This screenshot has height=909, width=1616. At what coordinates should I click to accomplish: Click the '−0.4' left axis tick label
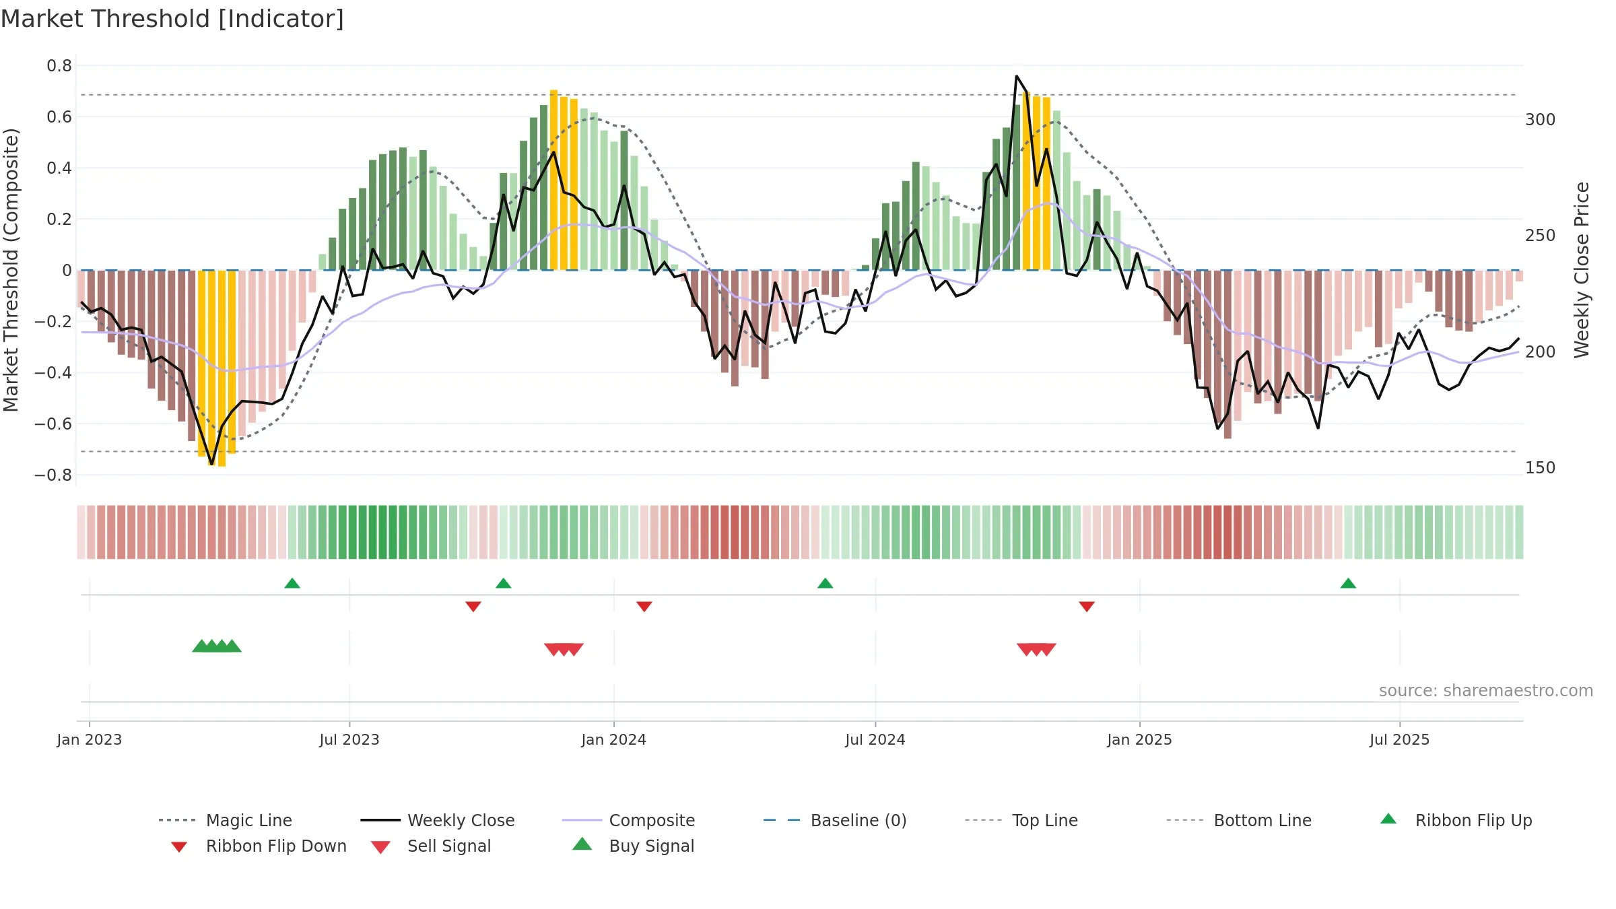[53, 372]
